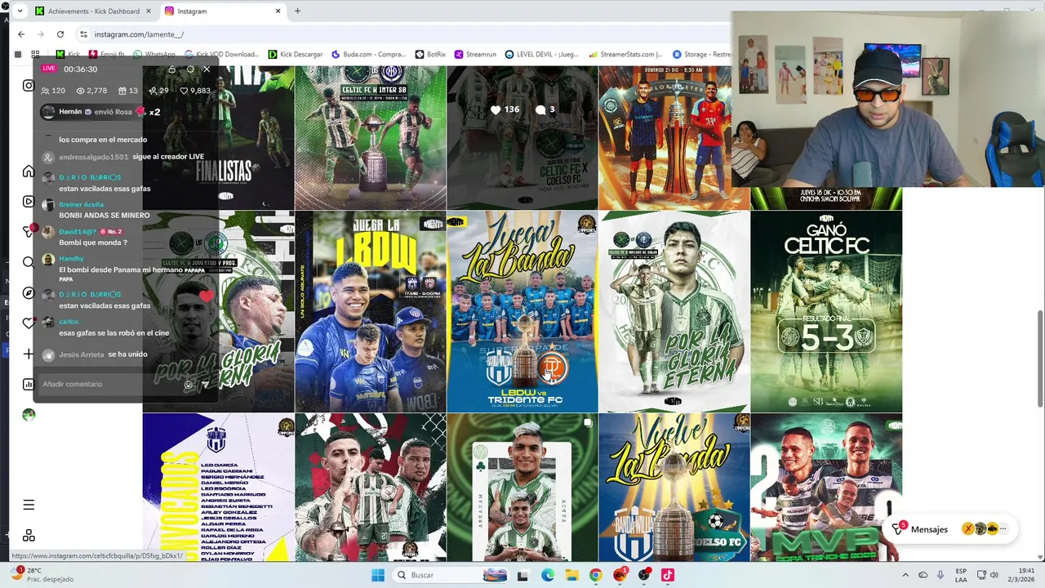Open Ganó Celtic FC 5-3 post thumbnail
This screenshot has height=588, width=1045.
(826, 311)
